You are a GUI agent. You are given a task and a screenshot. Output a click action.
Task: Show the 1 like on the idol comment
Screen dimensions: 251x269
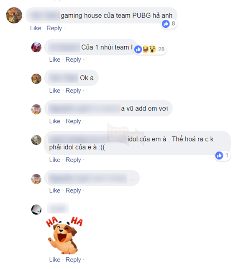222,155
